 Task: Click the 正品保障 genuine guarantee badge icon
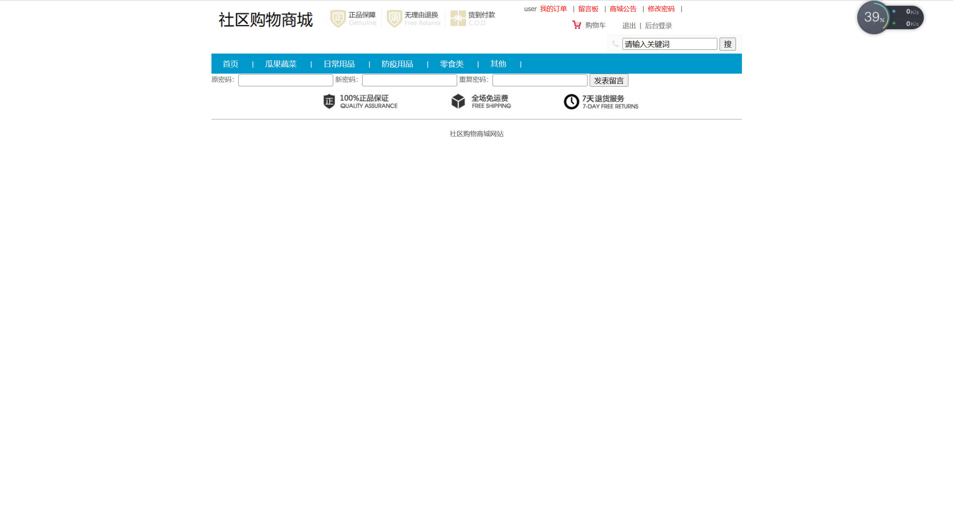pos(338,17)
